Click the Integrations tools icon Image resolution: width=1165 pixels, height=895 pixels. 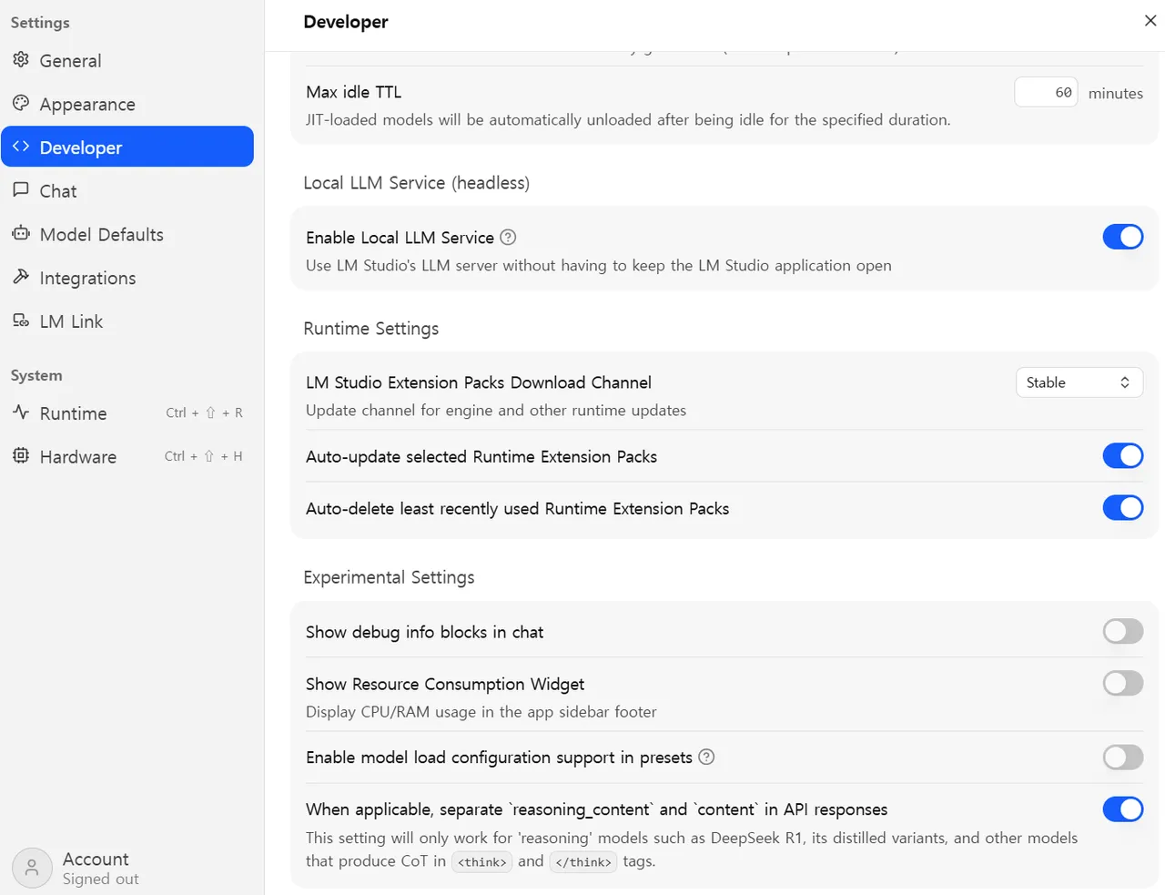point(21,277)
